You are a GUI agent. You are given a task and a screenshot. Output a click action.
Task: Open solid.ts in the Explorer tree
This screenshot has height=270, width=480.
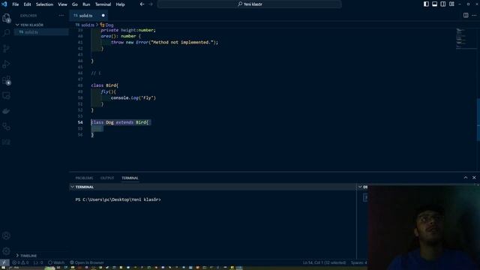(41, 31)
